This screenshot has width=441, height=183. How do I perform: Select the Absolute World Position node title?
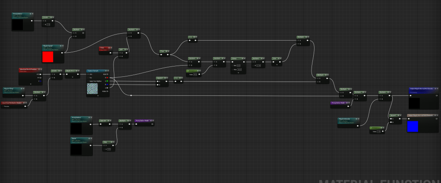click(x=30, y=69)
